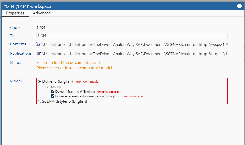
Task: Click the Code field label
Action: [x=15, y=28]
